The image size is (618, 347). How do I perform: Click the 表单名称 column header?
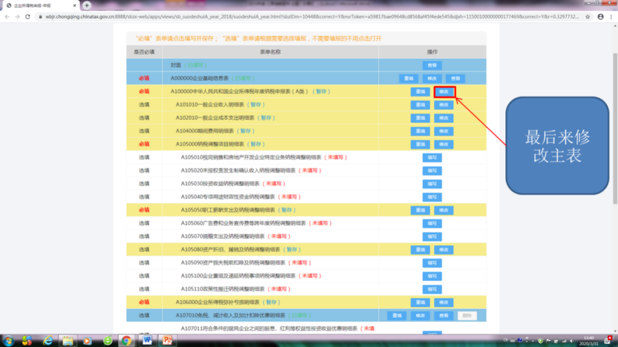point(270,52)
